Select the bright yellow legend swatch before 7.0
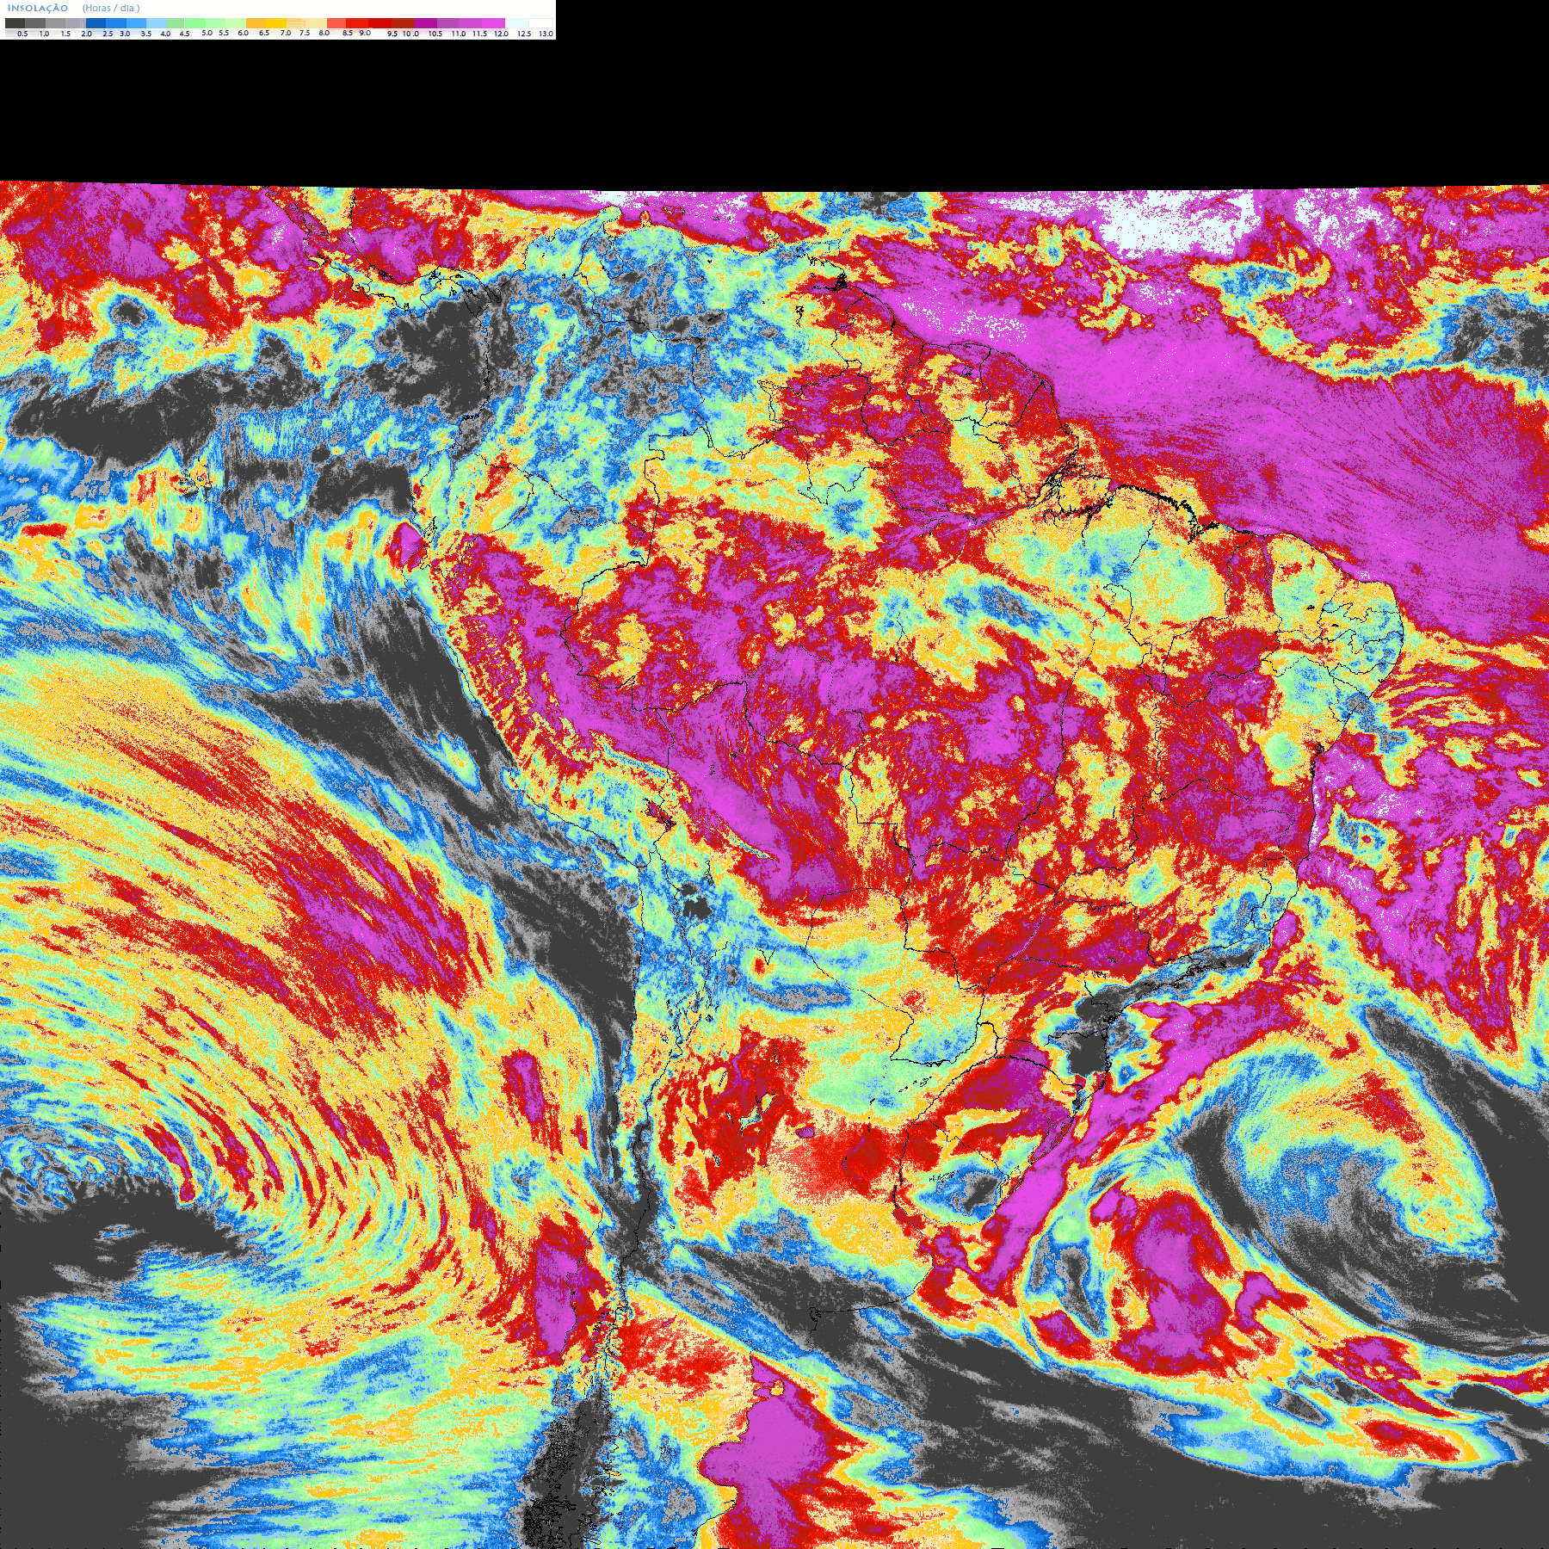The width and height of the screenshot is (1549, 1549). [276, 23]
